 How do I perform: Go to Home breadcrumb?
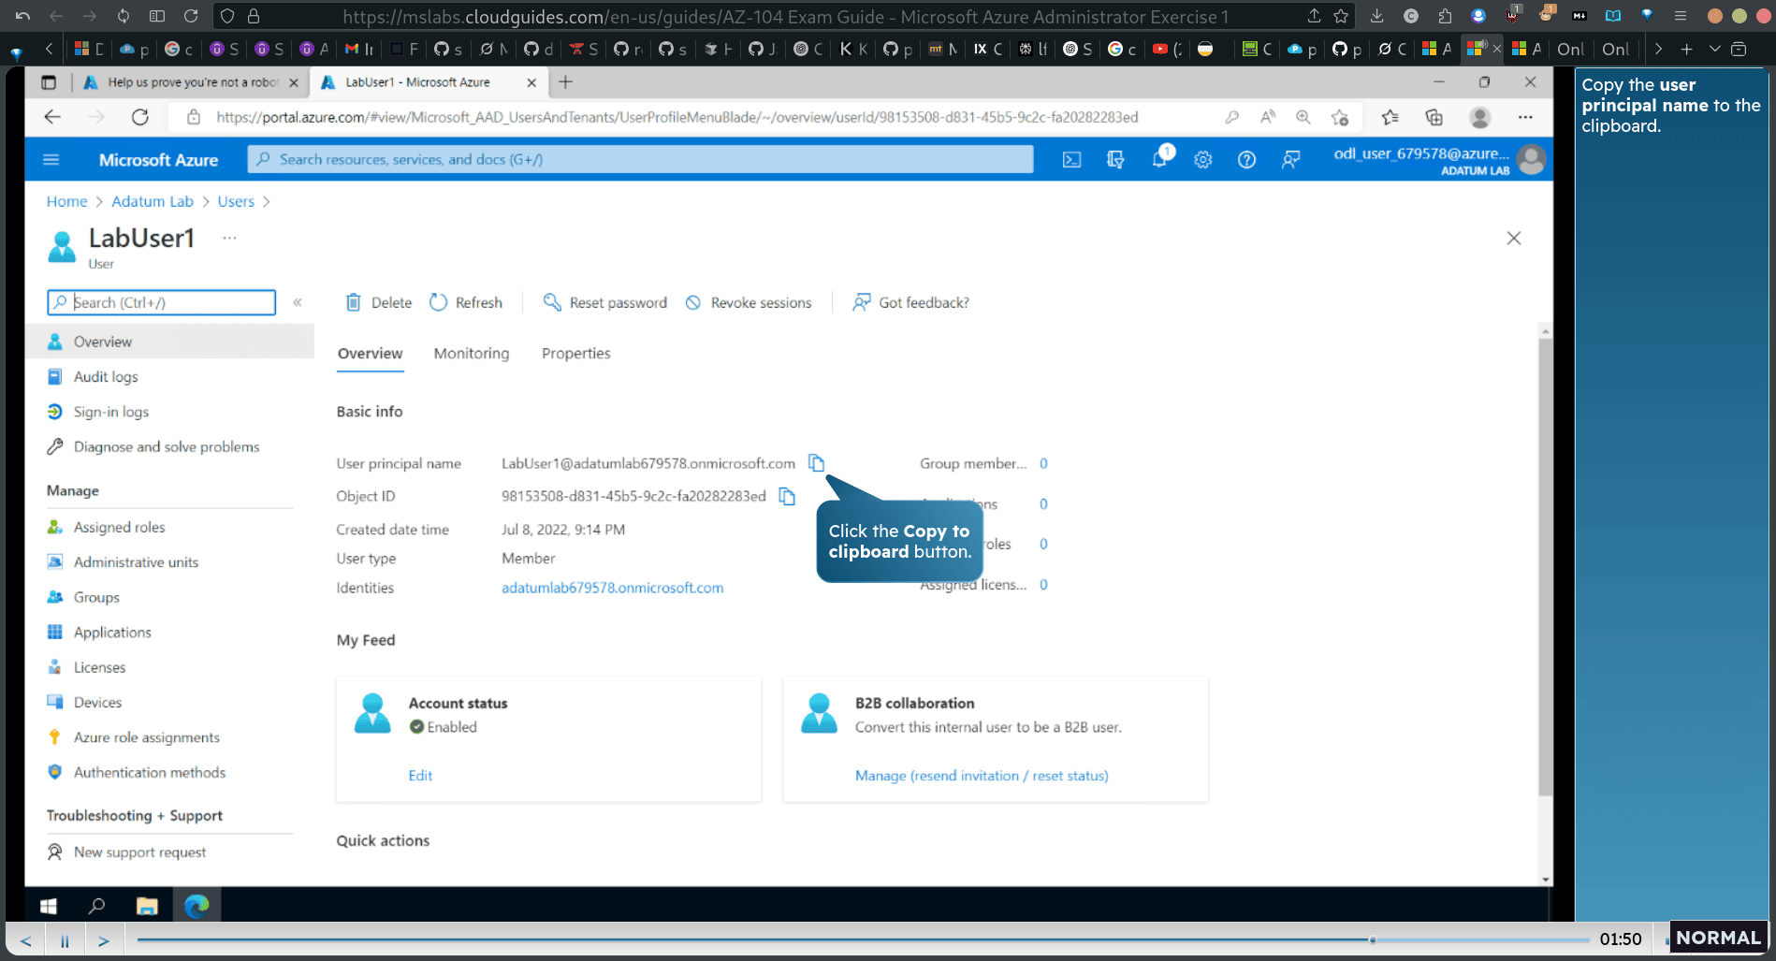[x=66, y=201]
